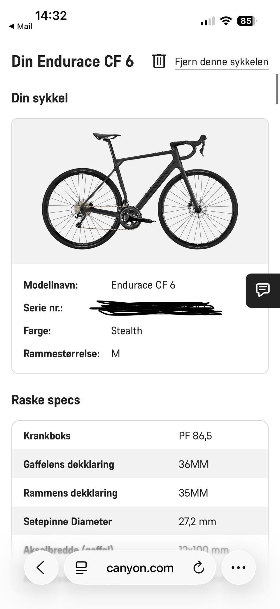This screenshot has width=280, height=609.
Task: Select the Setepinne Diameter row
Action: (x=140, y=521)
